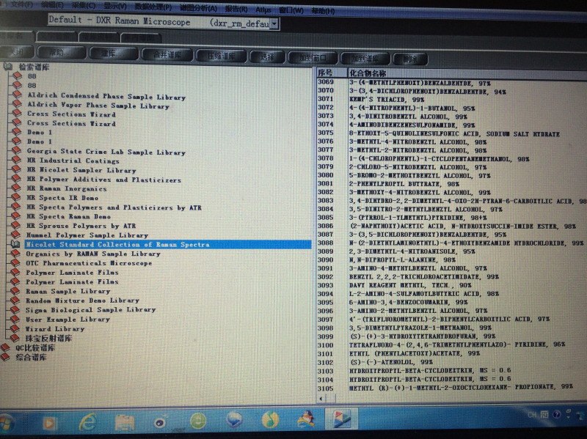Select HR Specta Raman Demo library

[68, 216]
